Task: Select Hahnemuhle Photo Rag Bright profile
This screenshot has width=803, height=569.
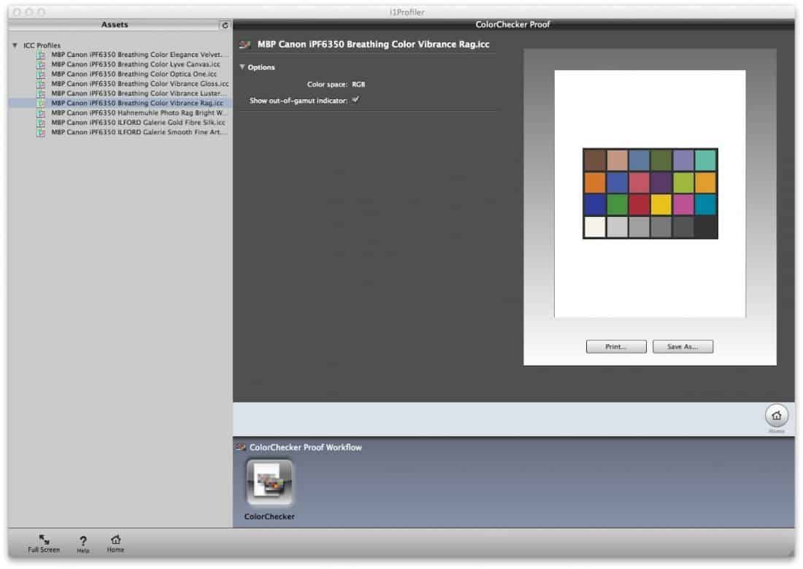Action: pos(139,113)
